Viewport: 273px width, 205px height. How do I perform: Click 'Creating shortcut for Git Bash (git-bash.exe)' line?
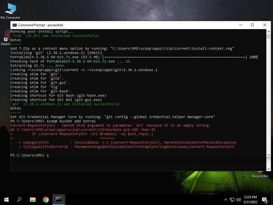(x=58, y=95)
